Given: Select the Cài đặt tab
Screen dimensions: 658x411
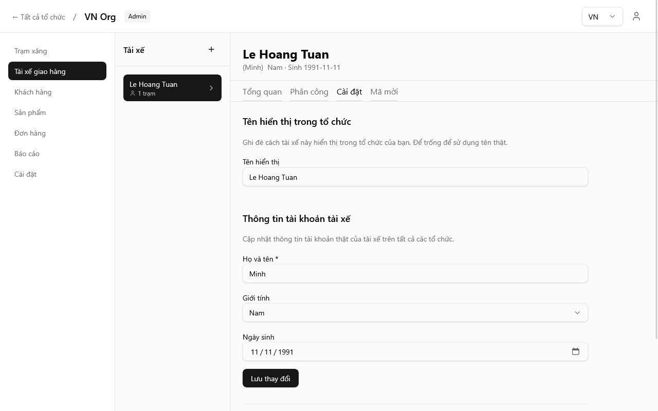Looking at the screenshot, I should pyautogui.click(x=349, y=92).
